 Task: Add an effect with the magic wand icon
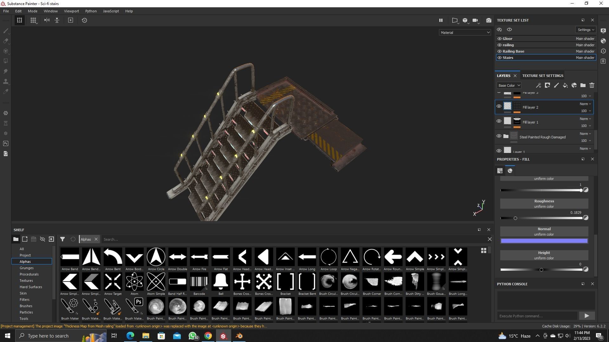(x=539, y=85)
